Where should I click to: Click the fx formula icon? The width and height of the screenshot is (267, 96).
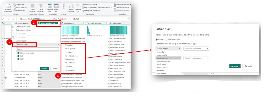13,19
